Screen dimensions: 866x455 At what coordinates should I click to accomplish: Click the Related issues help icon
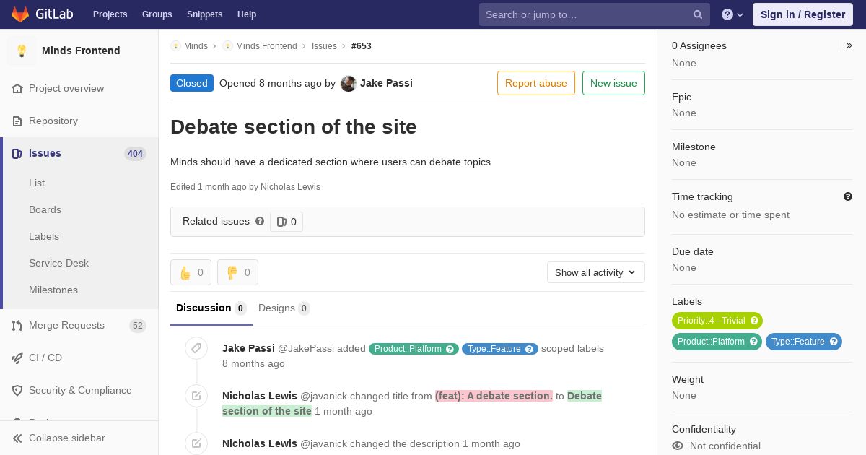(x=260, y=221)
